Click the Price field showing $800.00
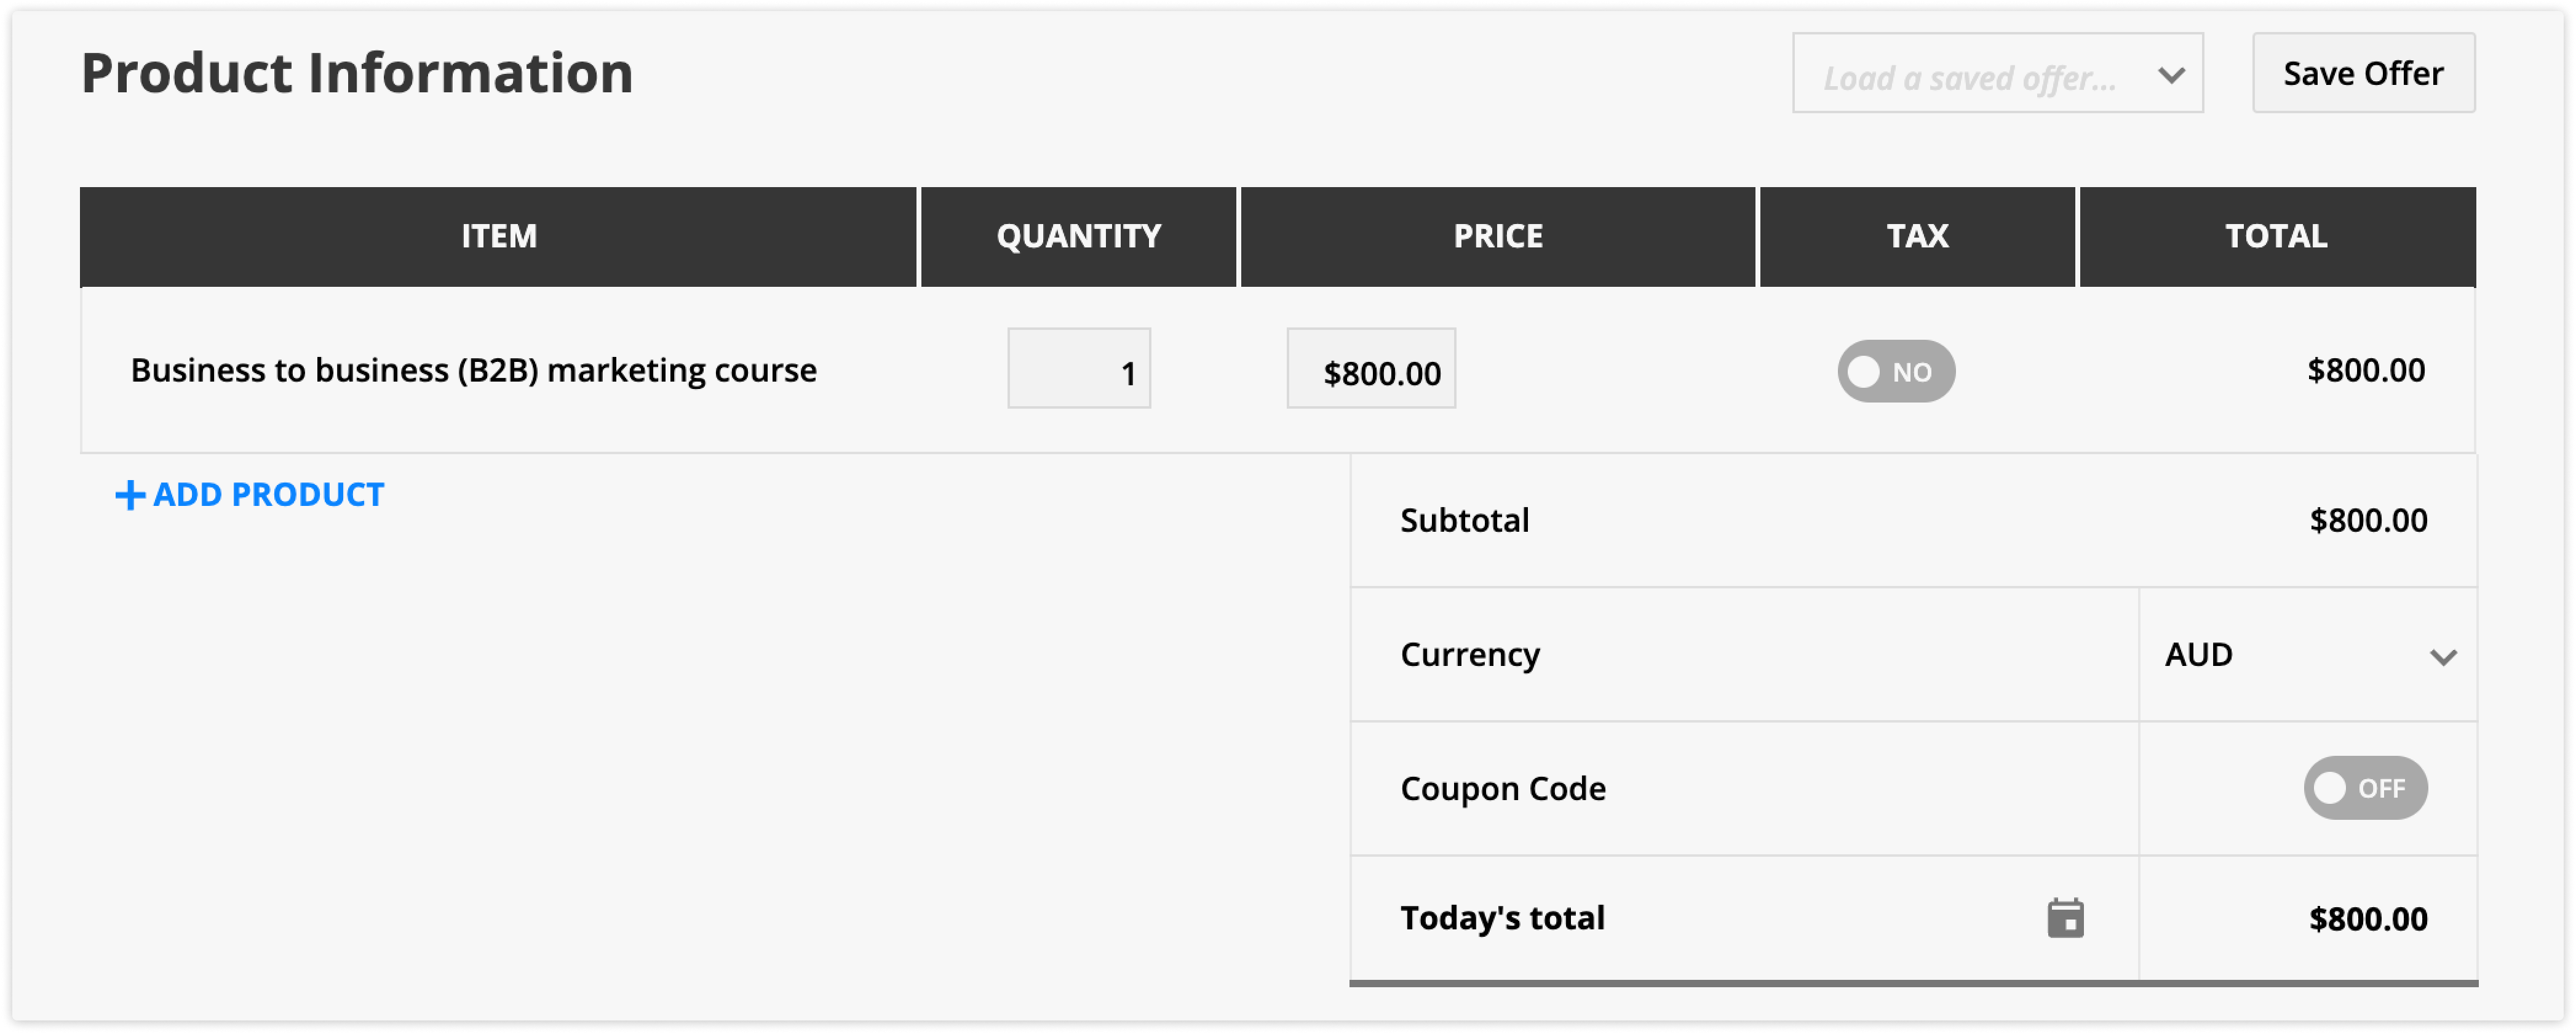The width and height of the screenshot is (2576, 1034). point(1371,368)
